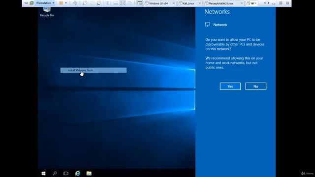Click the pin icon at the toolbar's left end
The image size is (315, 177).
click(x=26, y=3)
